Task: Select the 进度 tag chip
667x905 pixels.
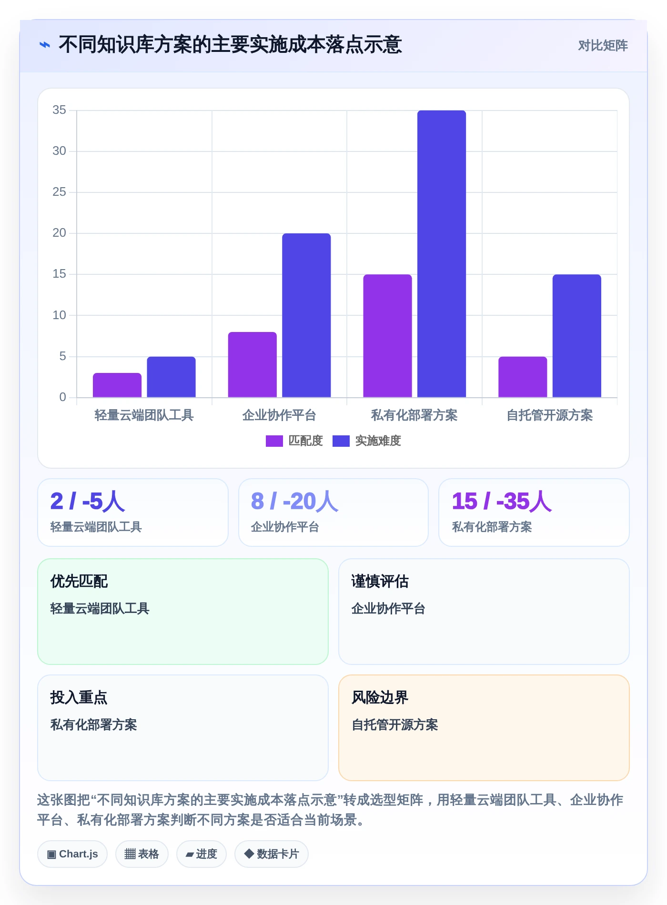Action: pyautogui.click(x=201, y=854)
